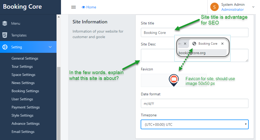Click the eye icon beside Home
This screenshot has height=140, width=260.
(83, 7)
